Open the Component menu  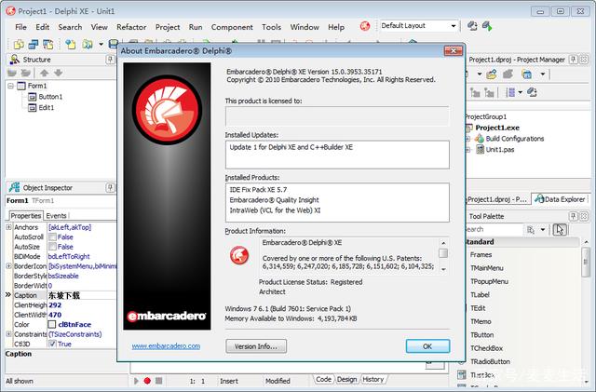232,27
